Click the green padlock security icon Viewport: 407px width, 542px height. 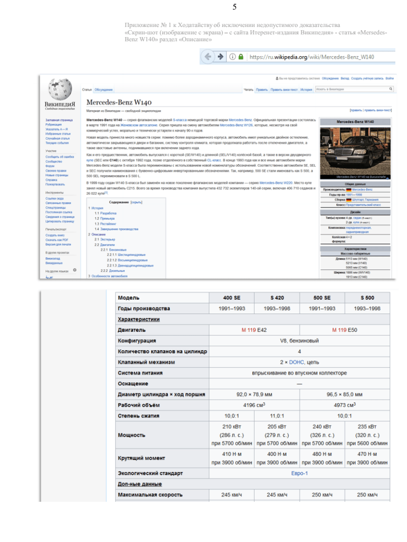(241, 57)
